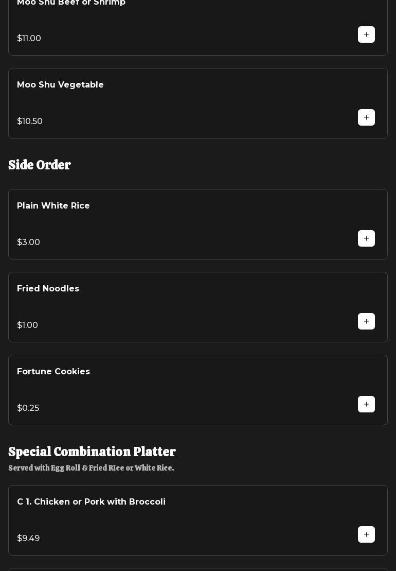
Task: Select the Special Combination Platter heading
Action: [92, 452]
